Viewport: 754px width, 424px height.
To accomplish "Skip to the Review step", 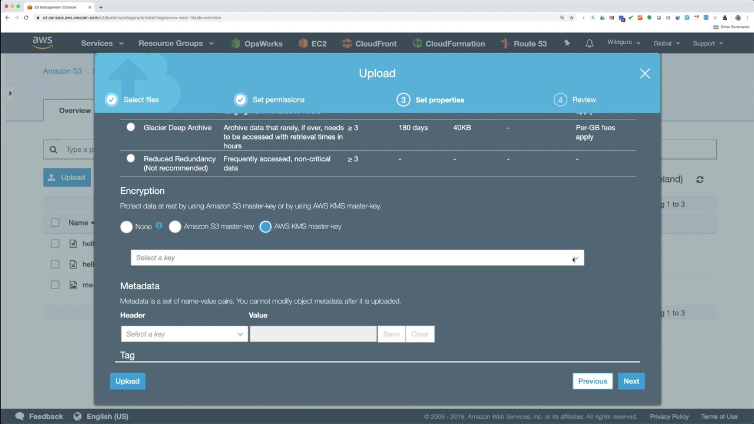I will (575, 100).
